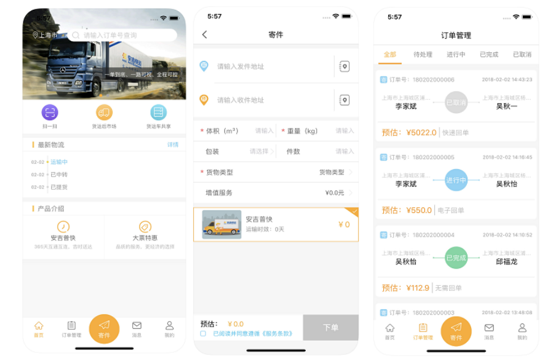Open the map picker beside the 发件地址 field
This screenshot has height=361, width=553.
click(344, 66)
